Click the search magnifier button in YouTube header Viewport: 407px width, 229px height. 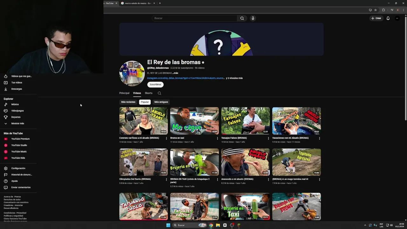point(242,18)
